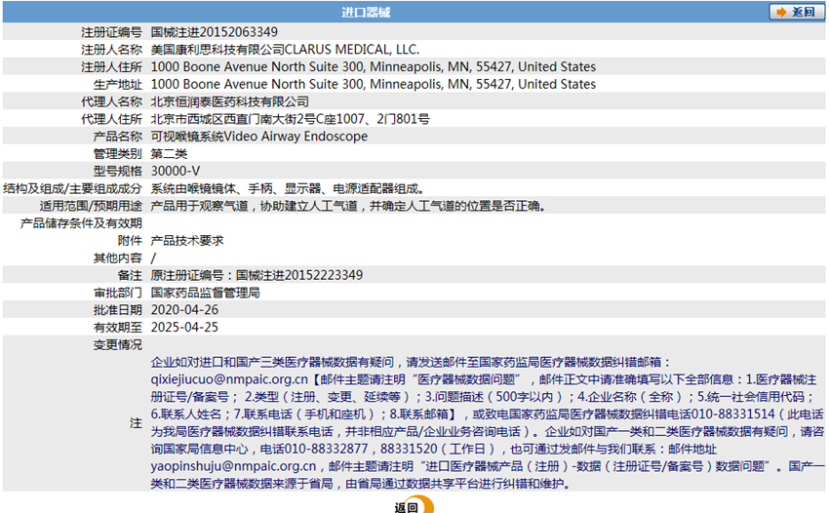Click the 生产地址 address value
The width and height of the screenshot is (829, 513).
[374, 85]
